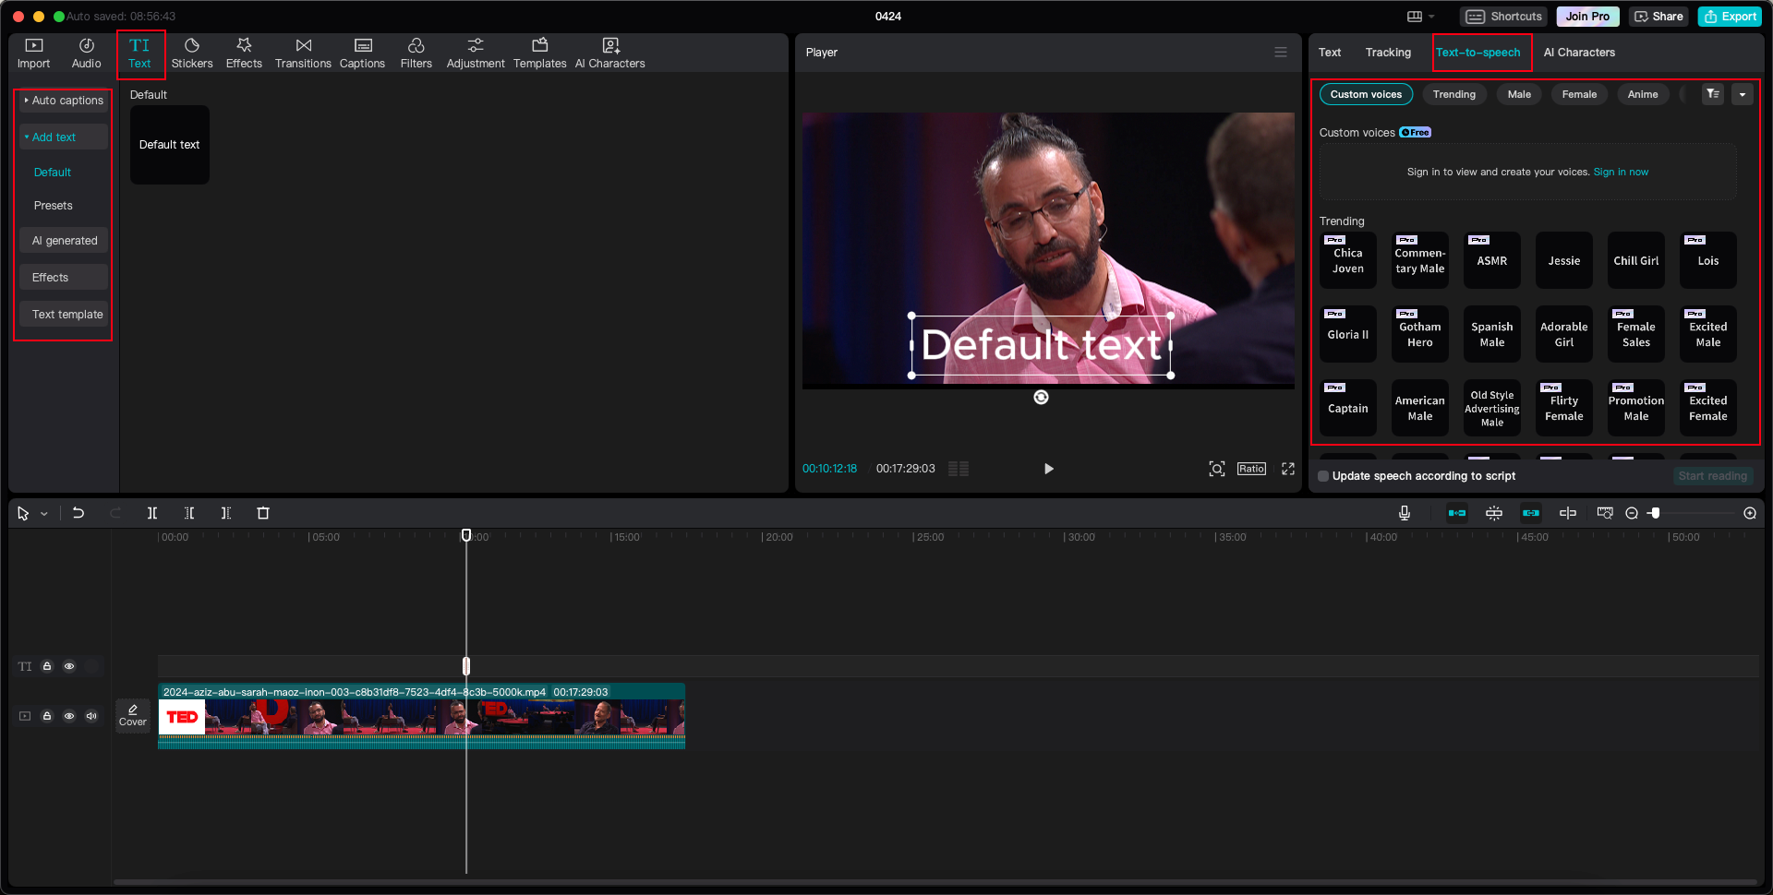Screen dimensions: 1773x895
Task: Delete the part right of the playhead
Action: click(x=226, y=513)
